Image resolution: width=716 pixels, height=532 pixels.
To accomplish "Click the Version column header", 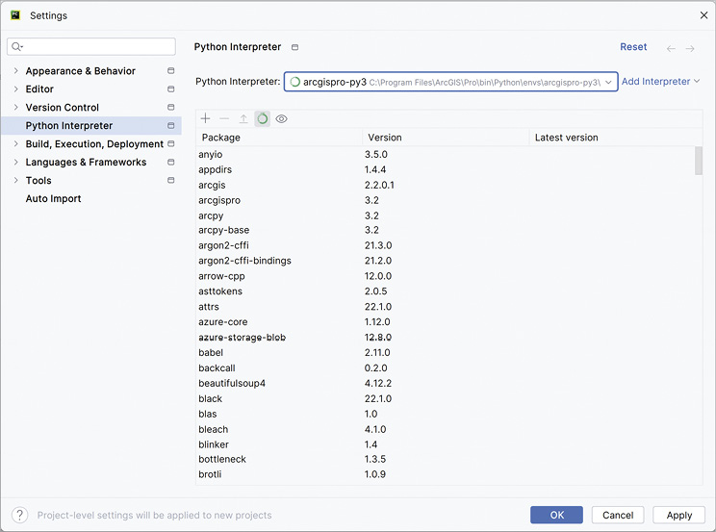I will click(x=446, y=138).
